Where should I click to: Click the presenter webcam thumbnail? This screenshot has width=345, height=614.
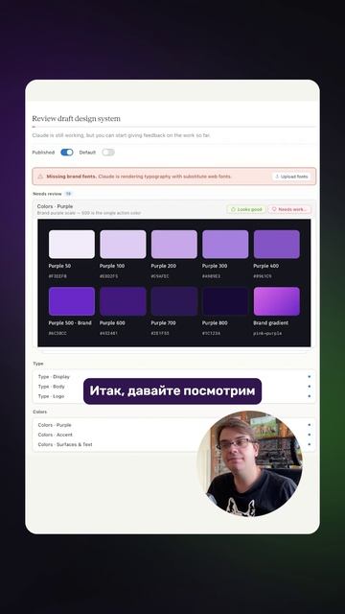[249, 463]
